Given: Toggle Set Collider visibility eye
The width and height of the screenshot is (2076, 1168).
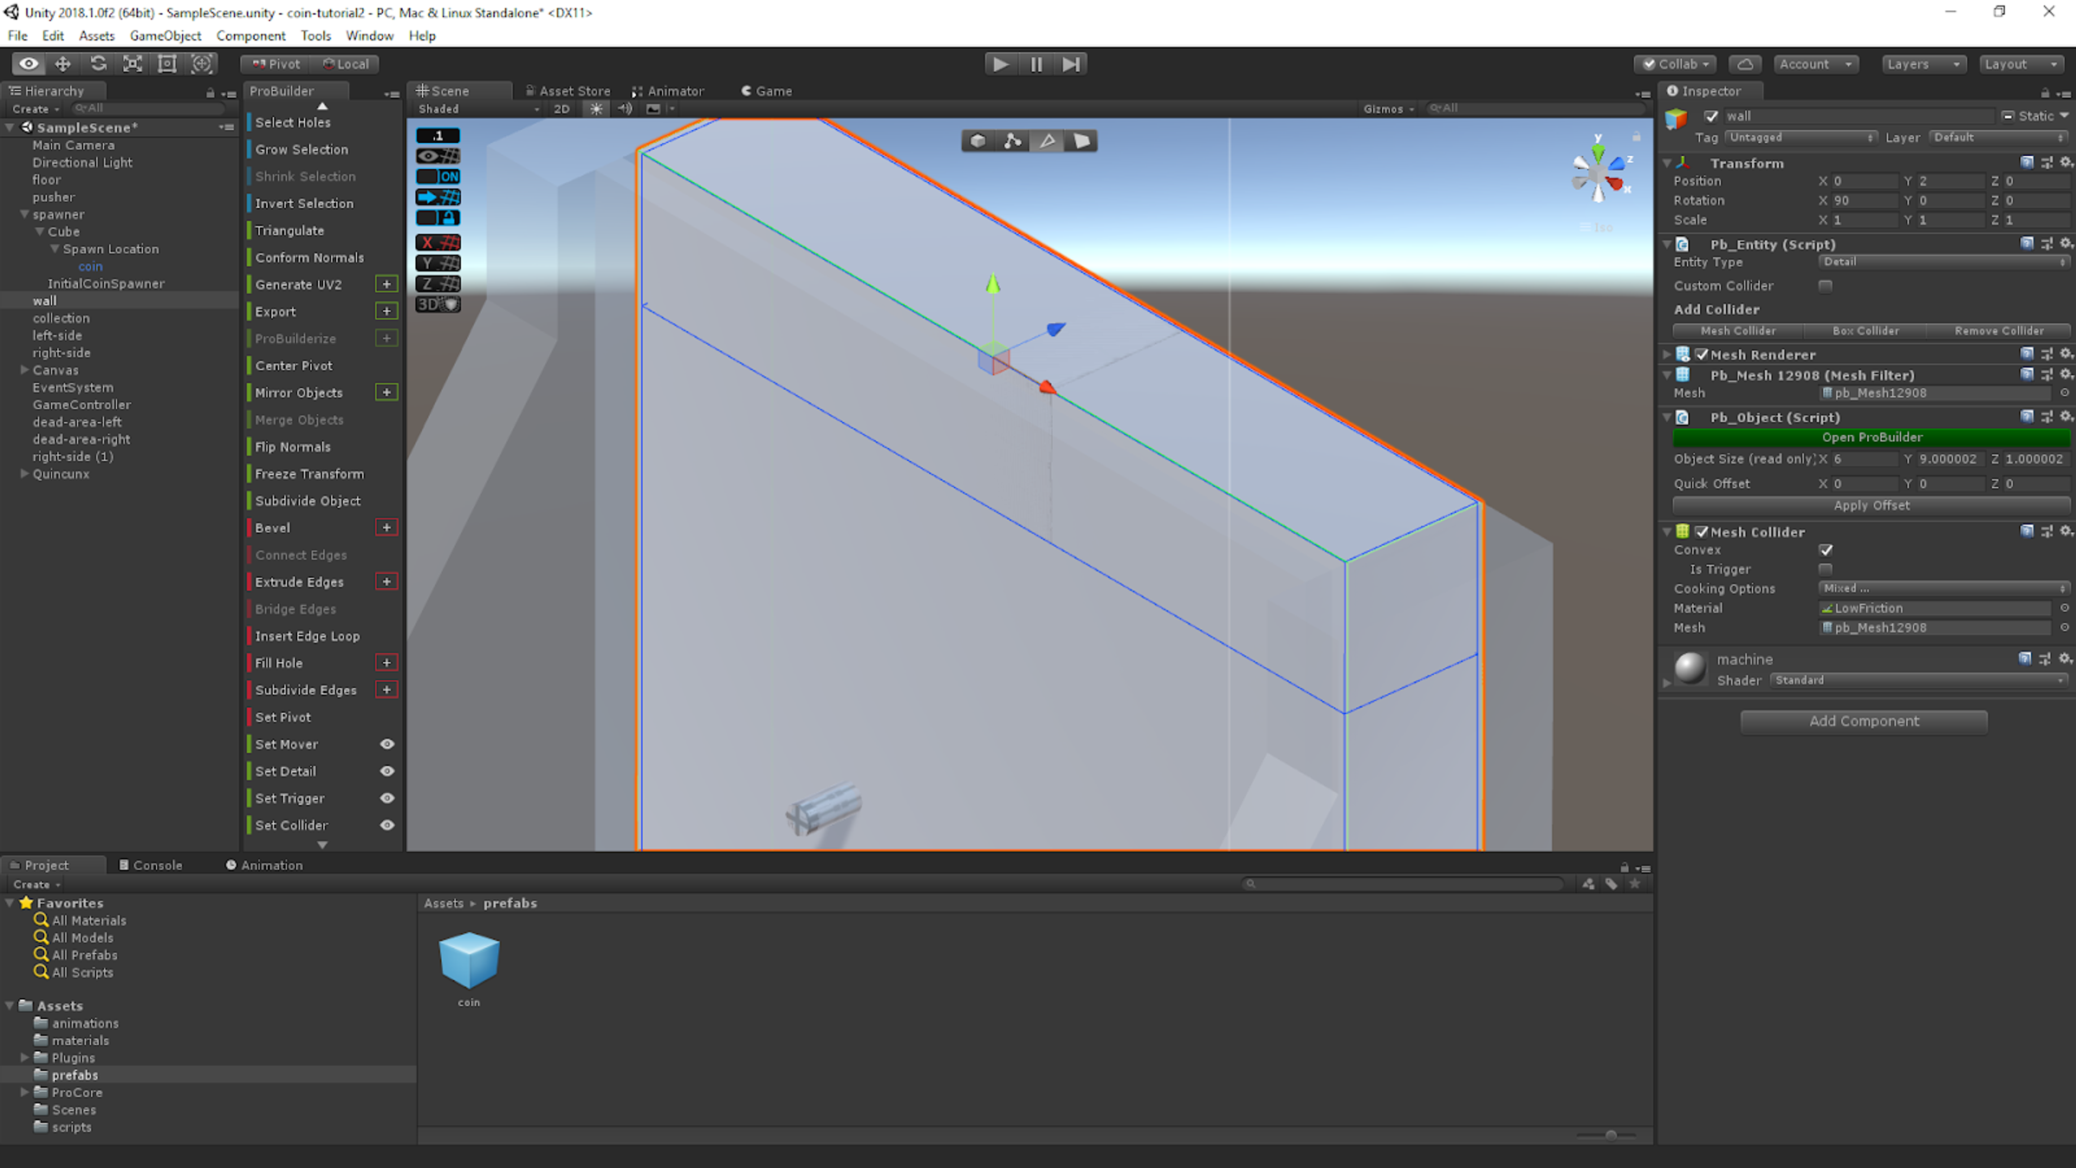Looking at the screenshot, I should (387, 825).
